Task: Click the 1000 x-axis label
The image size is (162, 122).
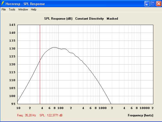Action: coord(103,108)
